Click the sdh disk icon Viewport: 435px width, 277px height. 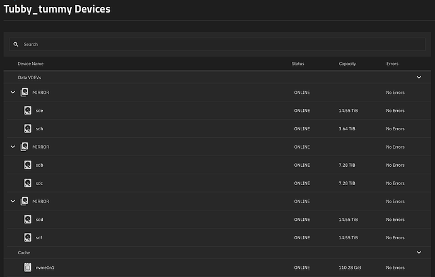28,128
